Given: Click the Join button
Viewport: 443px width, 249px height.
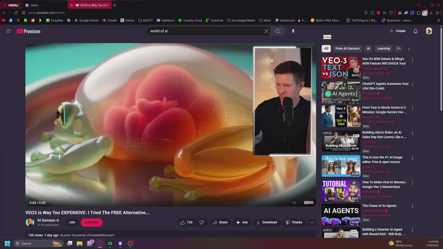Looking at the screenshot, I should point(72,222).
